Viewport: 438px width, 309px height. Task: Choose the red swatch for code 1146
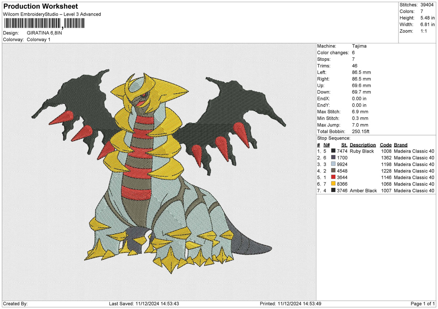pyautogui.click(x=333, y=177)
